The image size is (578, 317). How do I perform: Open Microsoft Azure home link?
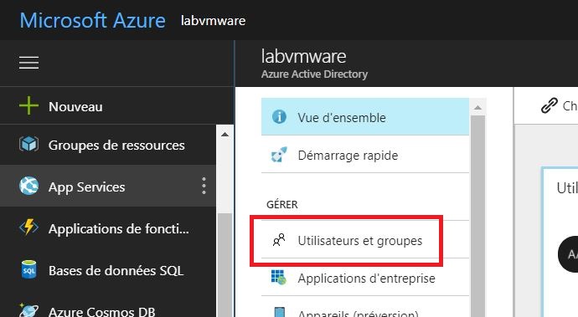click(x=92, y=20)
